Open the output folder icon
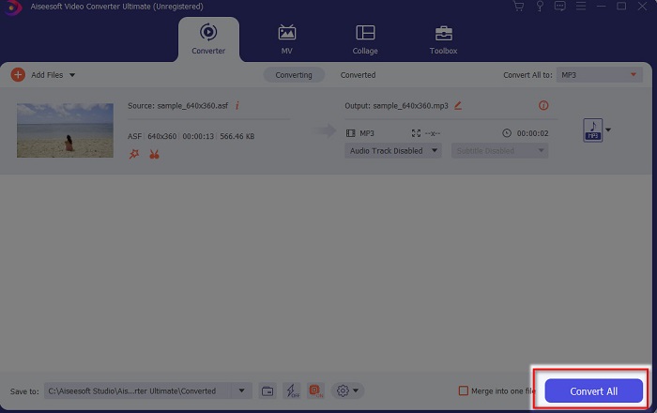Screen dimensions: 657x413 (x=267, y=391)
